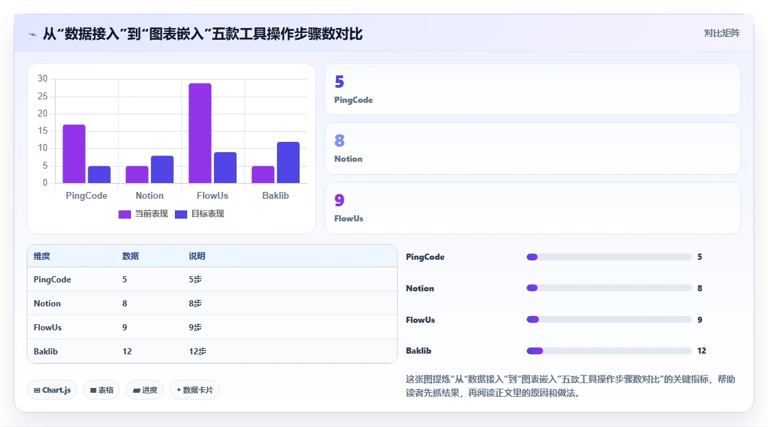Click the Notion x-axis label in chart
This screenshot has width=768, height=427.
(149, 195)
